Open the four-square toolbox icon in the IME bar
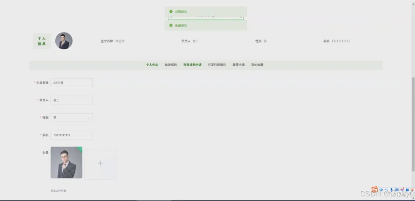The height and width of the screenshot is (201, 415). 407,190
